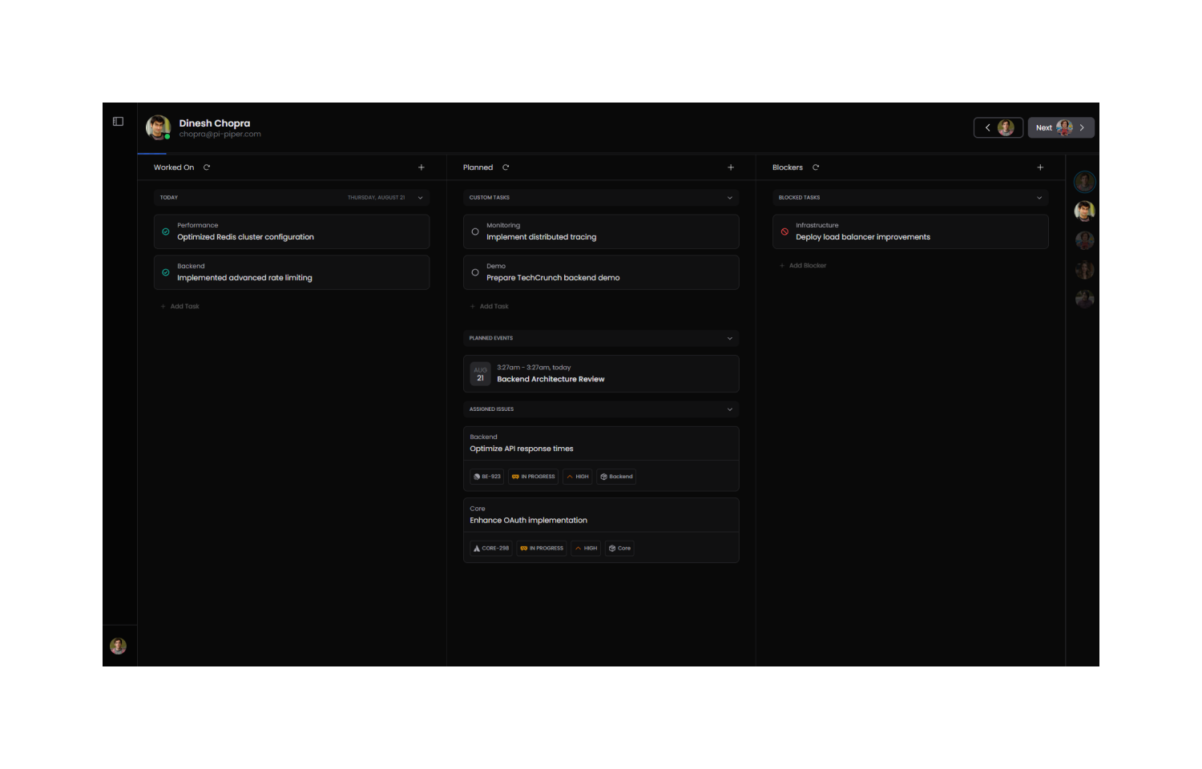1202x769 pixels.
Task: Select the Optimized Redis cluster configuration text
Action: [246, 237]
